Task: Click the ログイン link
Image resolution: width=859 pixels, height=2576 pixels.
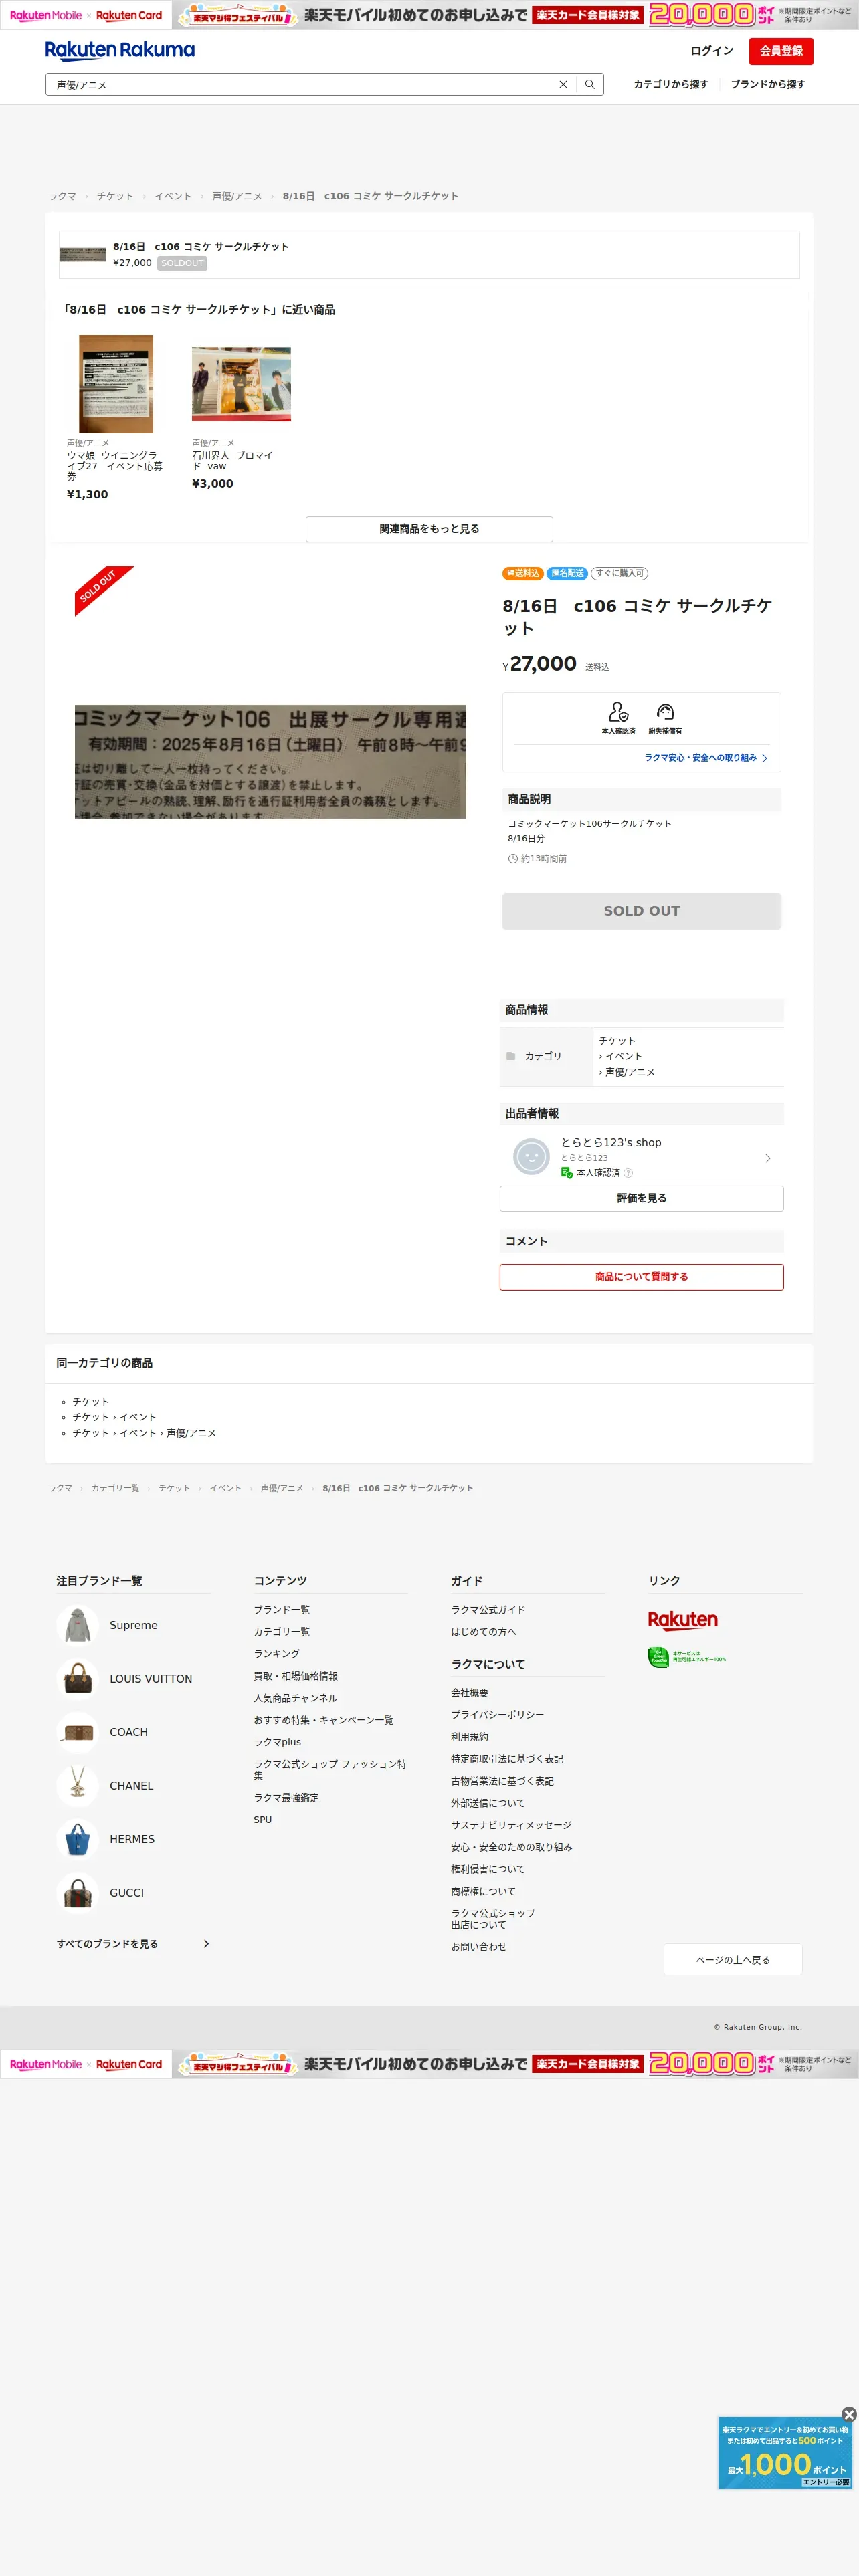Action: pyautogui.click(x=712, y=51)
